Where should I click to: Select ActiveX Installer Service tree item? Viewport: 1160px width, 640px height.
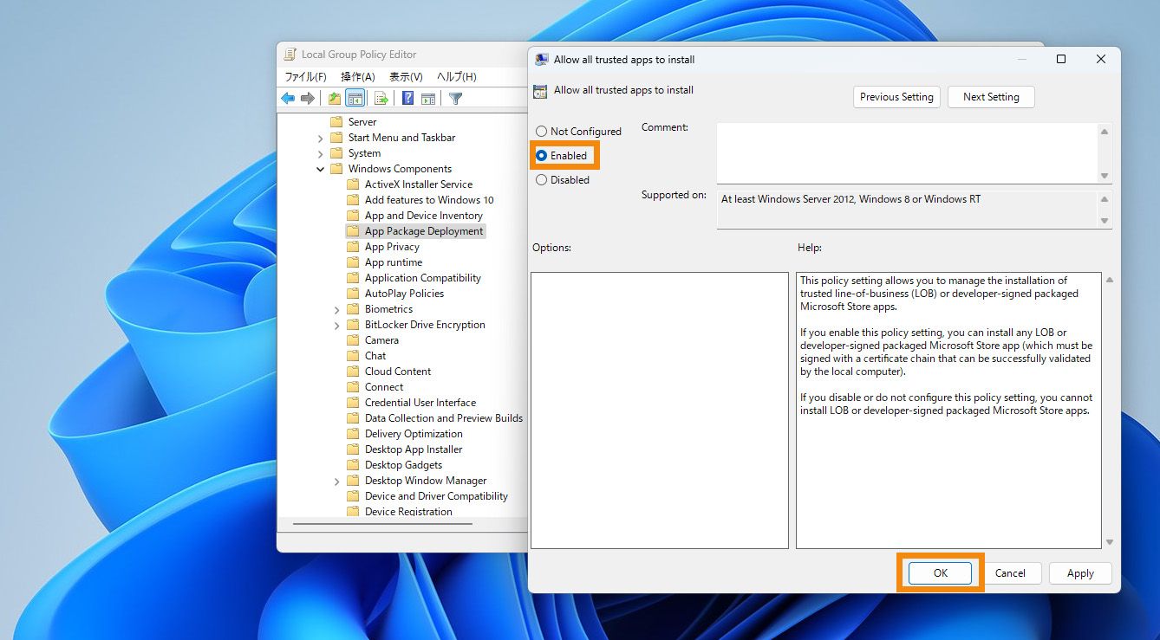coord(419,184)
